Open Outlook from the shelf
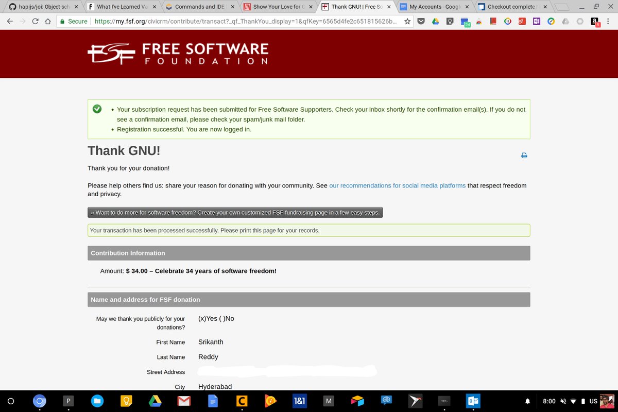 pyautogui.click(x=473, y=401)
